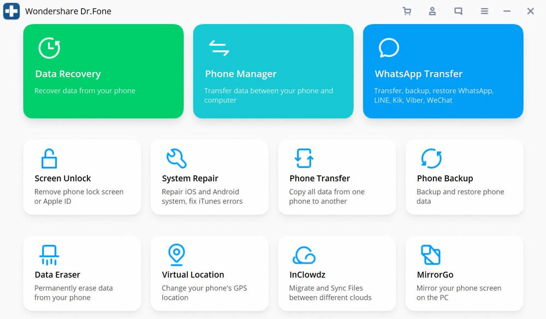Open the user account icon
546x319 pixels.
pos(432,11)
